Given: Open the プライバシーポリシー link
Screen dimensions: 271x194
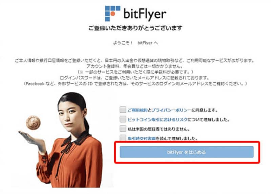Looking at the screenshot, I should click(x=171, y=110).
